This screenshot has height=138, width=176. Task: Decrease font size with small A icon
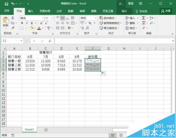(x=46, y=23)
